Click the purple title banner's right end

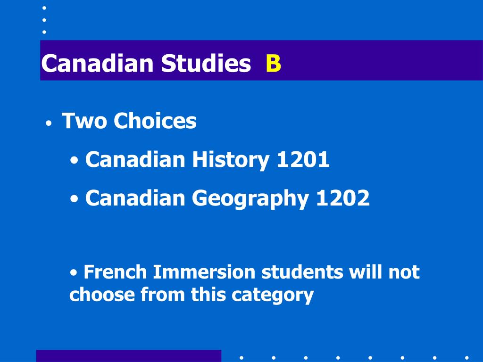point(462,60)
